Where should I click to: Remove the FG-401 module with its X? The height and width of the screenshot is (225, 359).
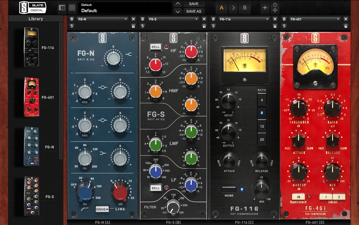point(346,19)
